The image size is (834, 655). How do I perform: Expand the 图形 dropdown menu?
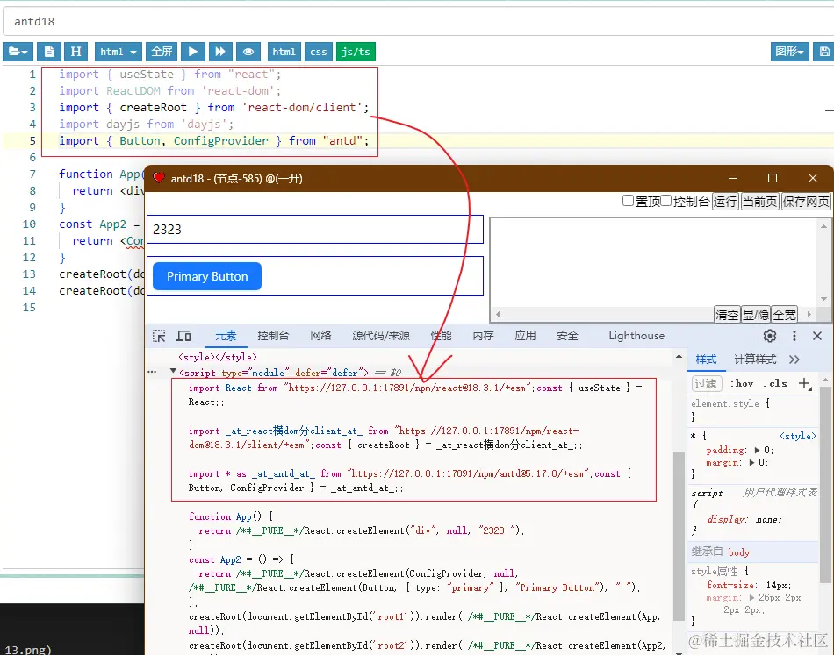coord(790,52)
